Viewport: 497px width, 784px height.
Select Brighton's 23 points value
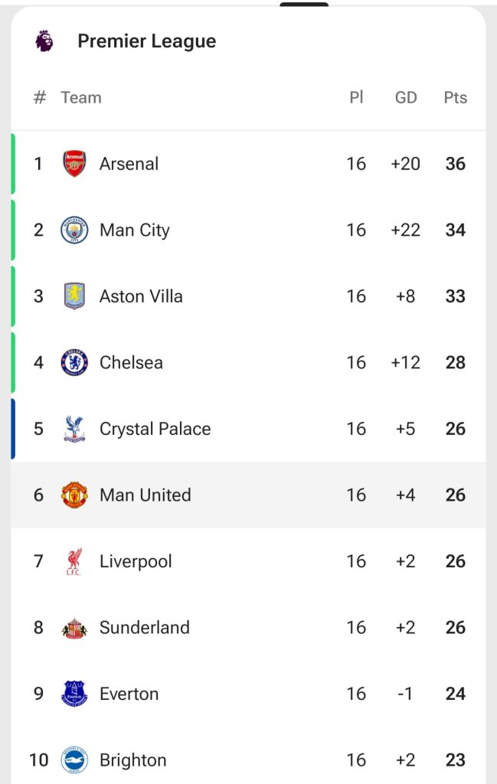tap(455, 760)
